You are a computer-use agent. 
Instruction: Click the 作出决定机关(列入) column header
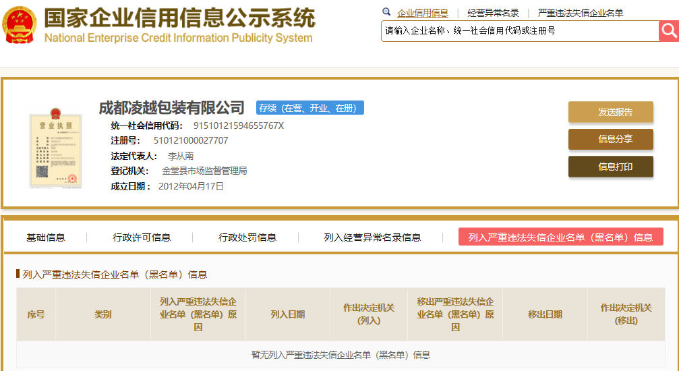(369, 314)
